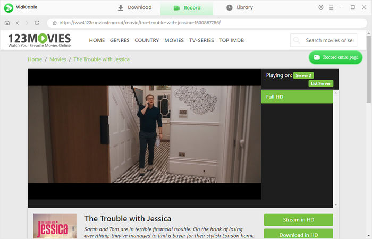
Task: Follow the Home breadcrumb link
Action: coord(35,59)
